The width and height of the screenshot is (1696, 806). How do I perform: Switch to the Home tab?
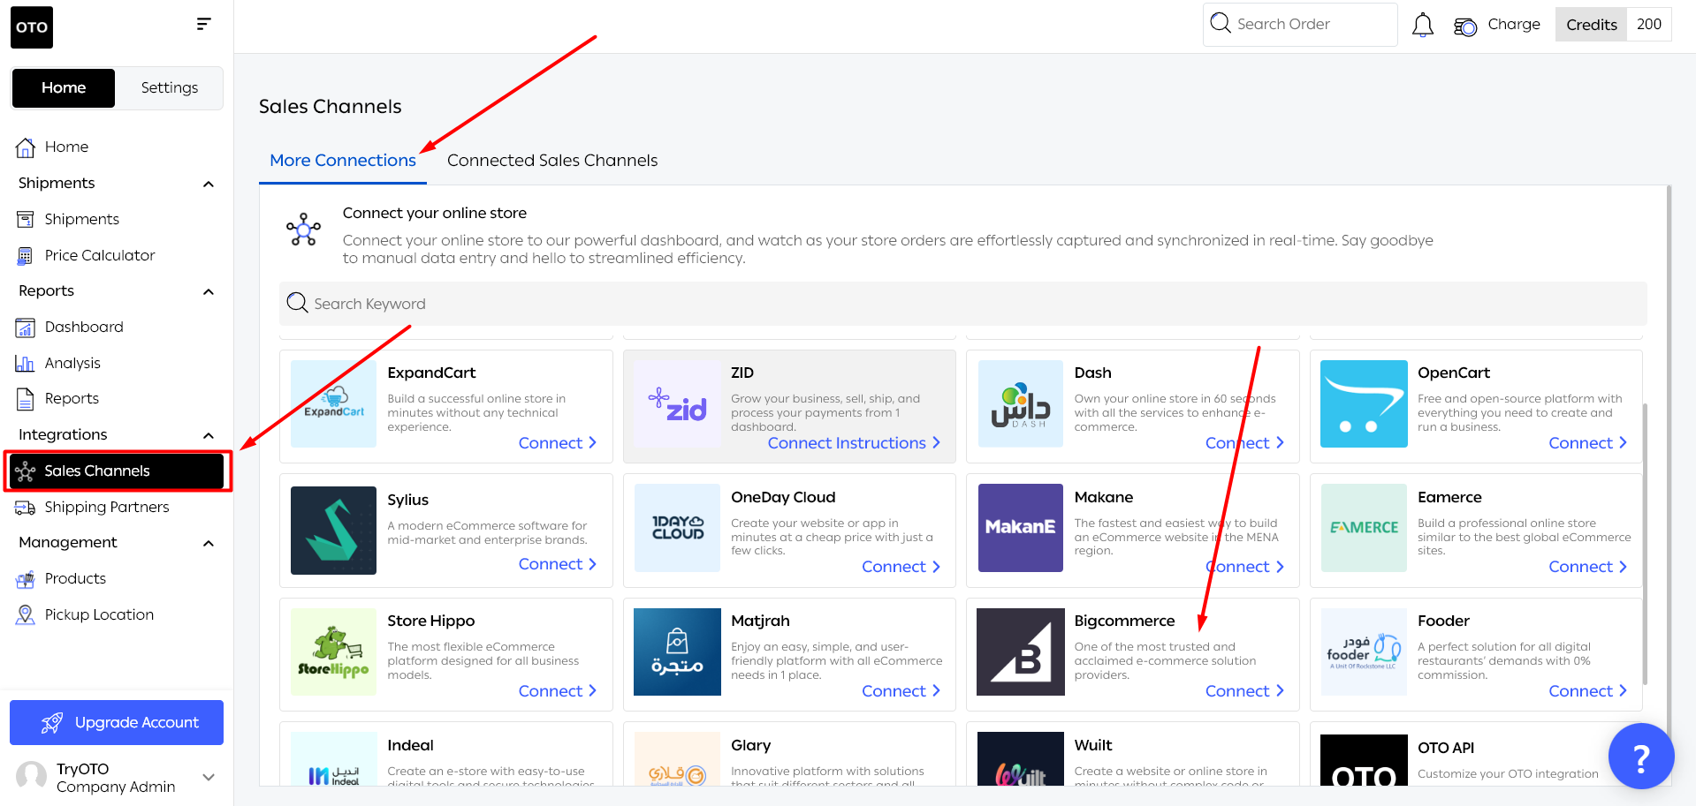64,87
